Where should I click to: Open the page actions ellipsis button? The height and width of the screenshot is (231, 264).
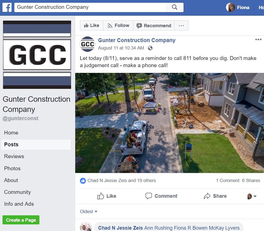coord(181,26)
